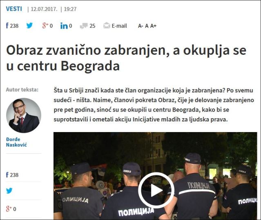Screen dimensions: 261x220
Task: Open author Đorđe Nasković's profile link
Action: (x=16, y=142)
